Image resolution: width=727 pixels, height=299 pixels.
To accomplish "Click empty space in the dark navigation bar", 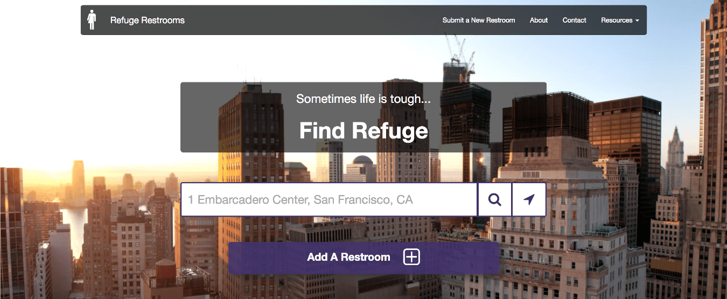I will 312,20.
